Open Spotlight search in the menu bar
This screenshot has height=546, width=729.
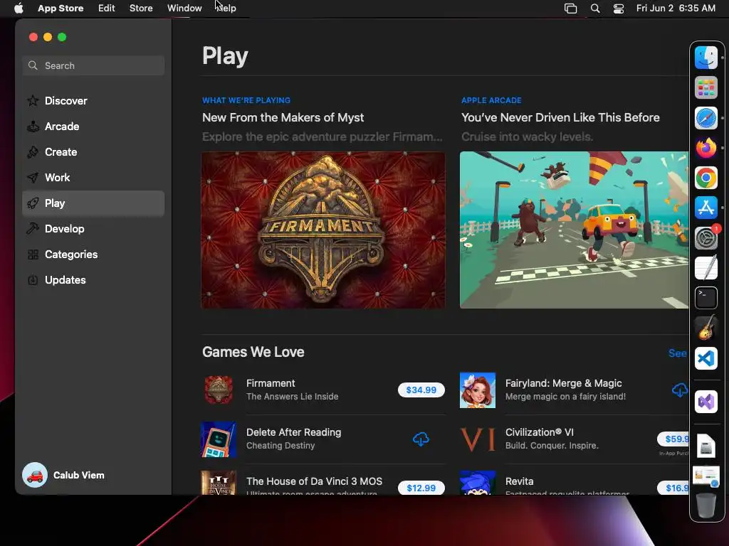coord(595,9)
